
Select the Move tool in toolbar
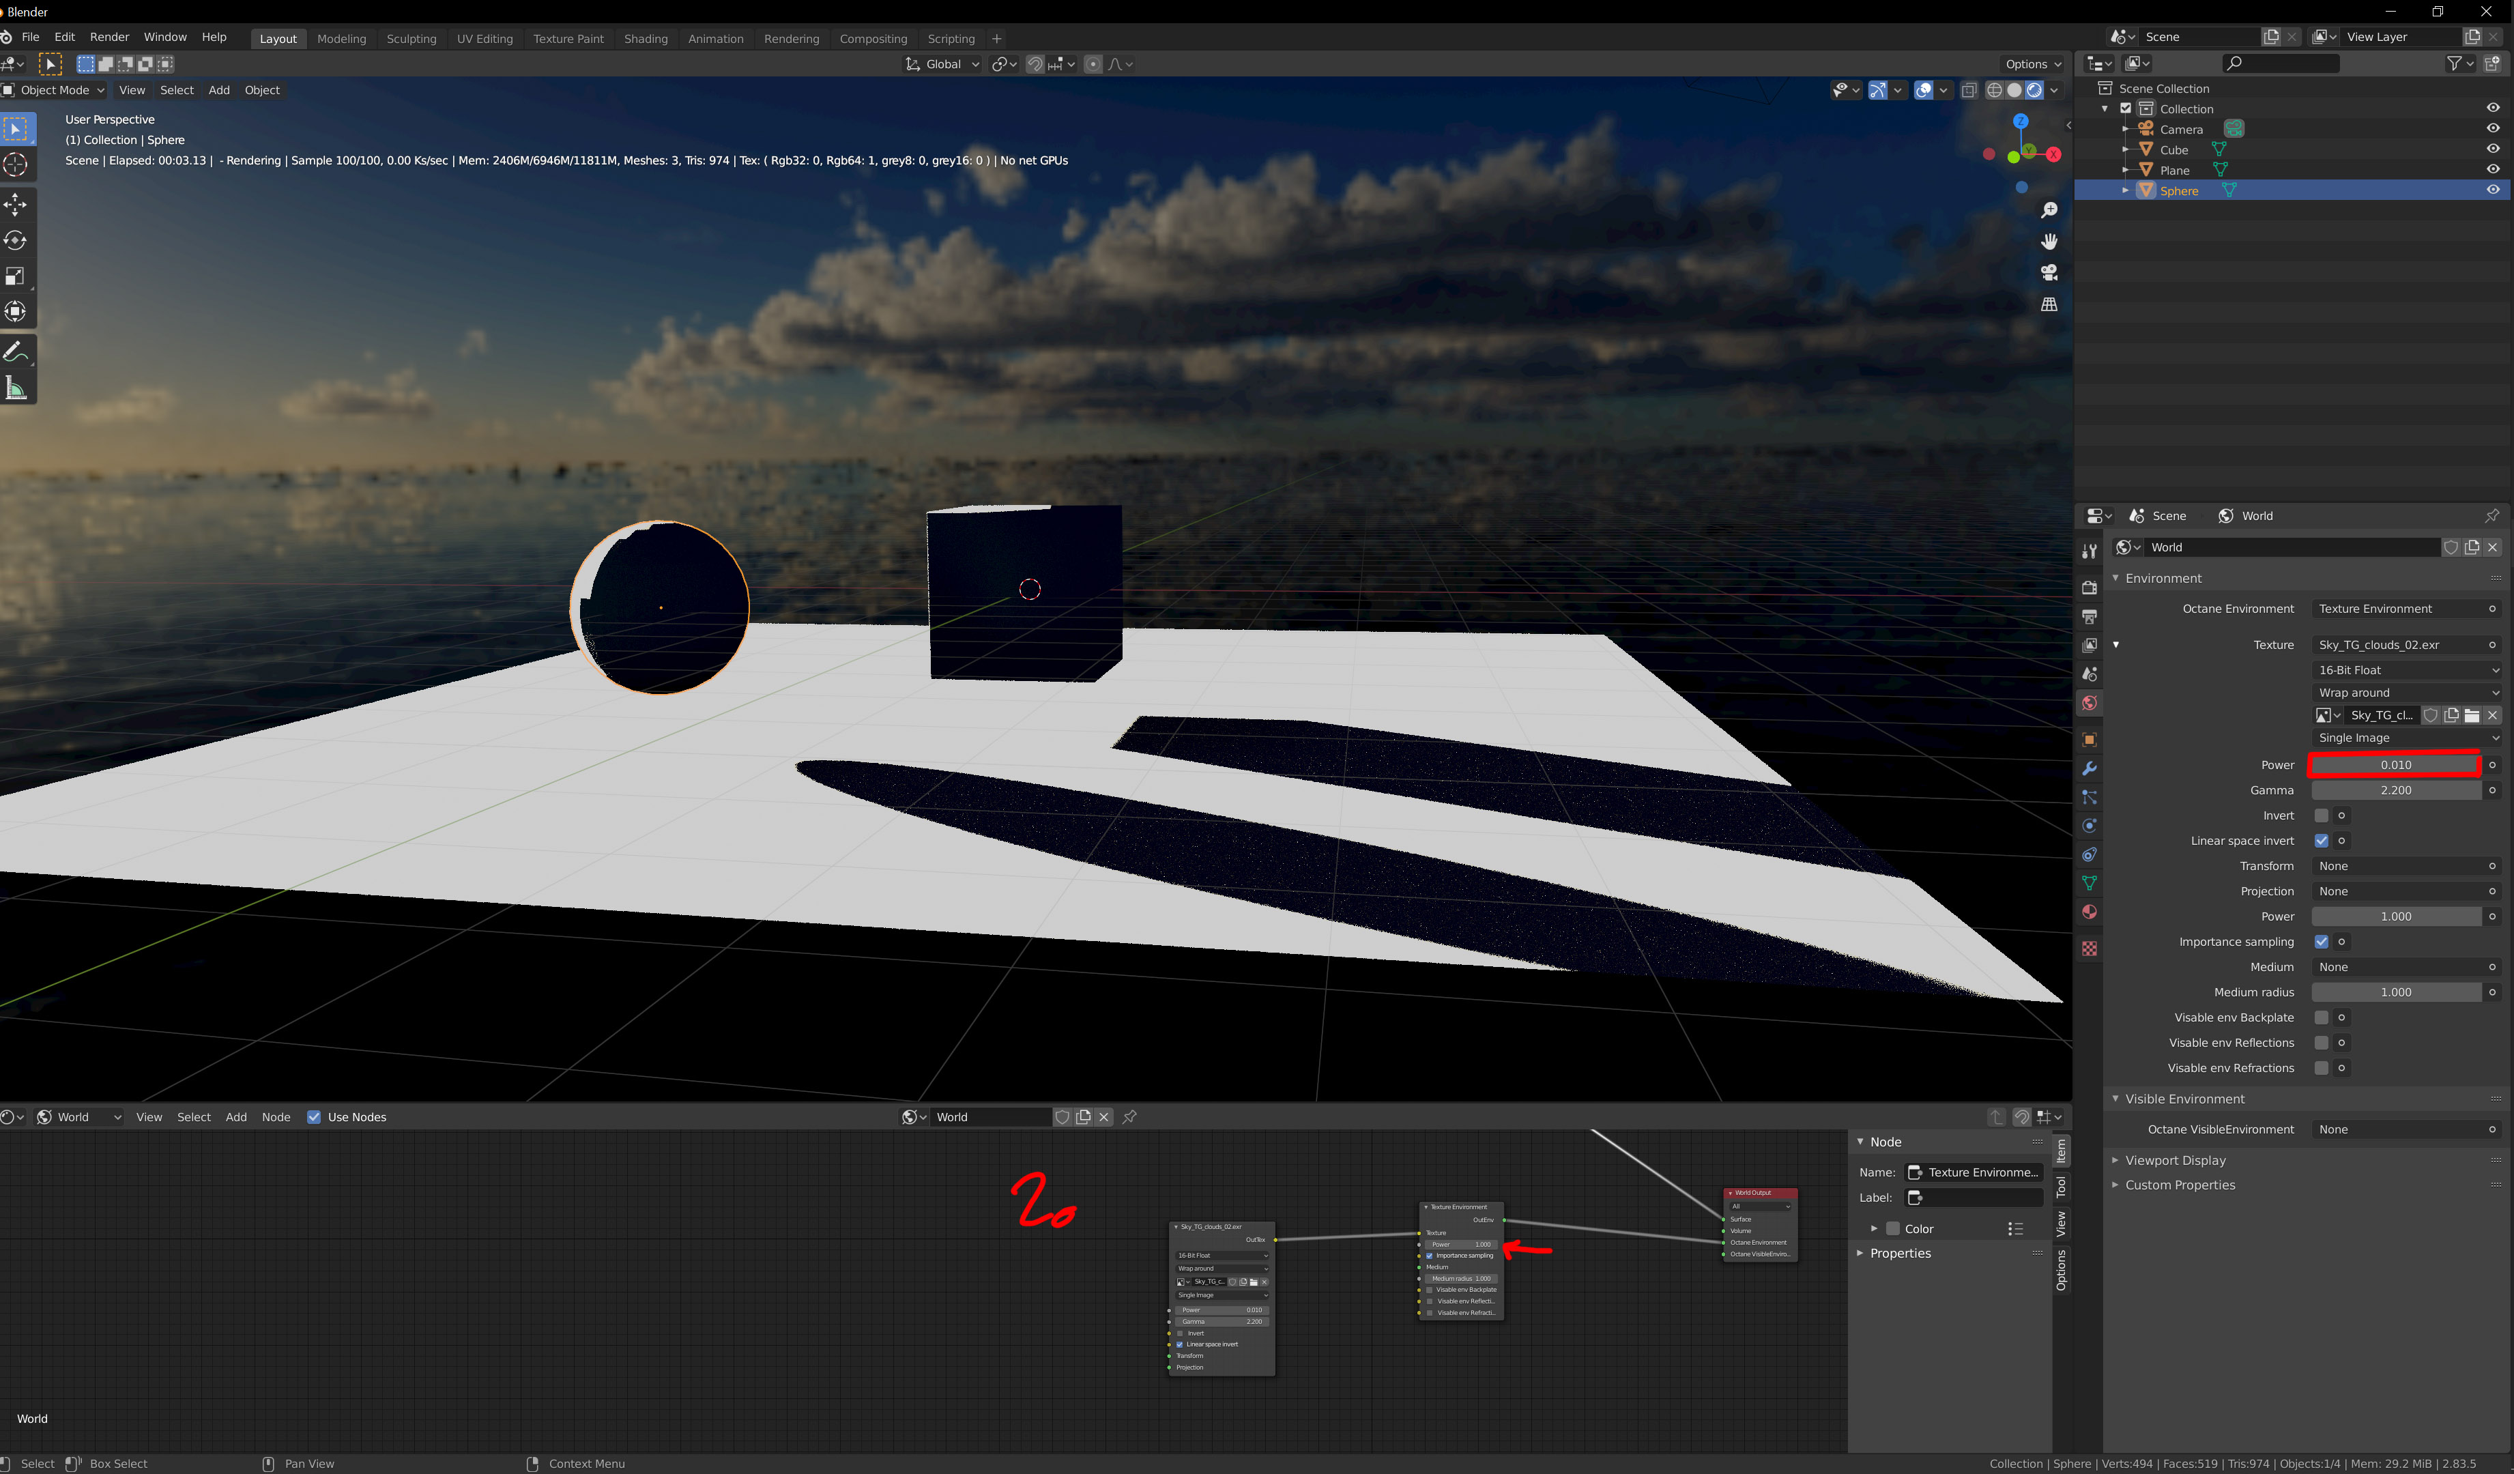pos(16,205)
